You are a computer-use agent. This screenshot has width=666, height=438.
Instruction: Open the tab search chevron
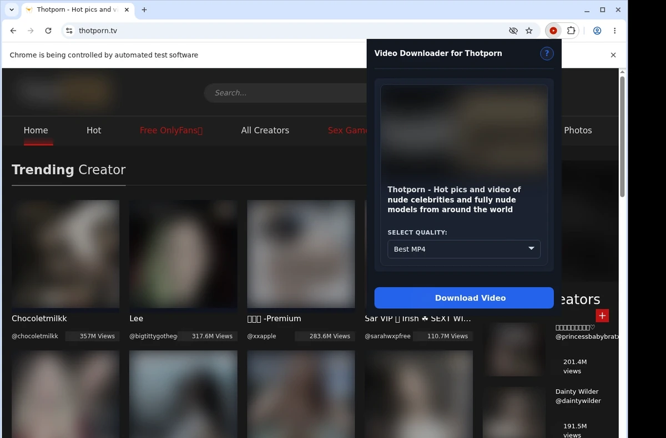point(12,9)
